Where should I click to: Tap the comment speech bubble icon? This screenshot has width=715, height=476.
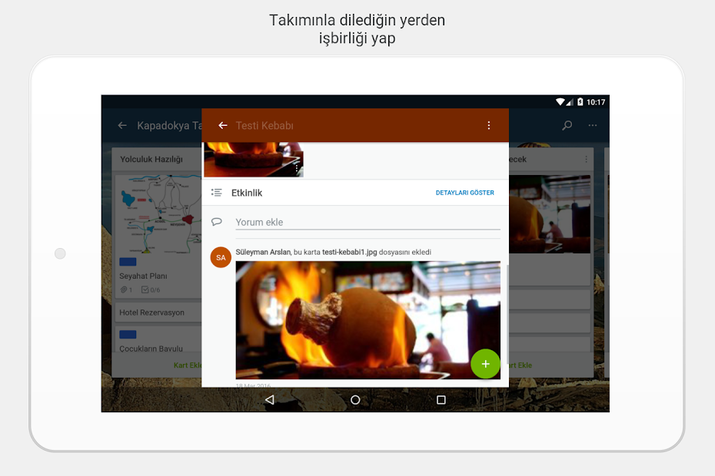[217, 222]
